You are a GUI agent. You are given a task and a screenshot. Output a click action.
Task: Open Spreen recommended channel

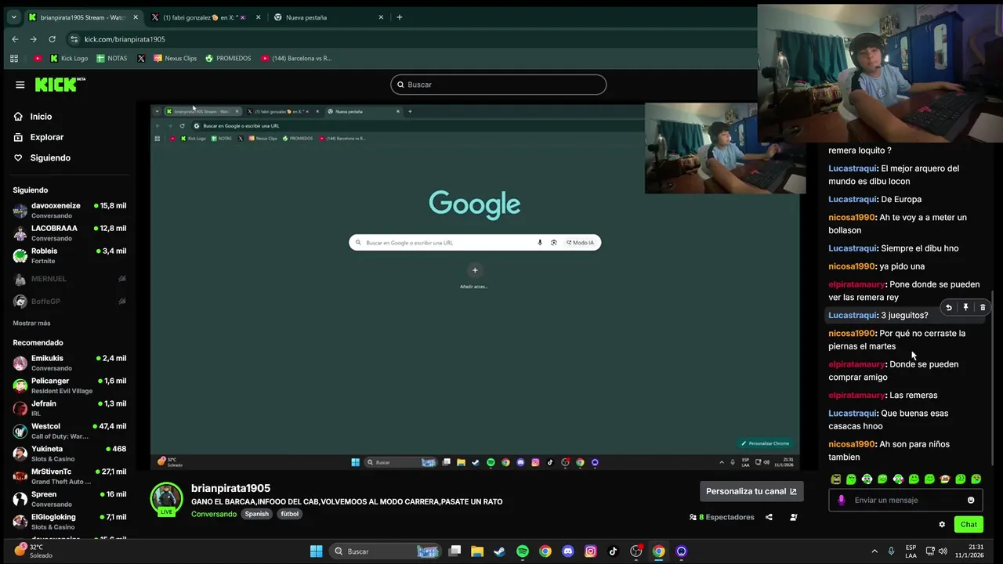tap(69, 499)
